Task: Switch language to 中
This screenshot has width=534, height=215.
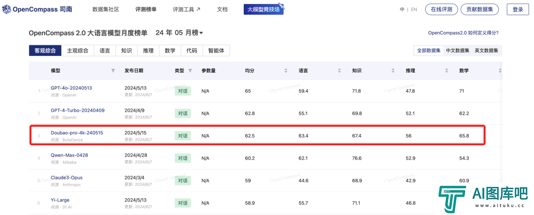Action: point(402,9)
